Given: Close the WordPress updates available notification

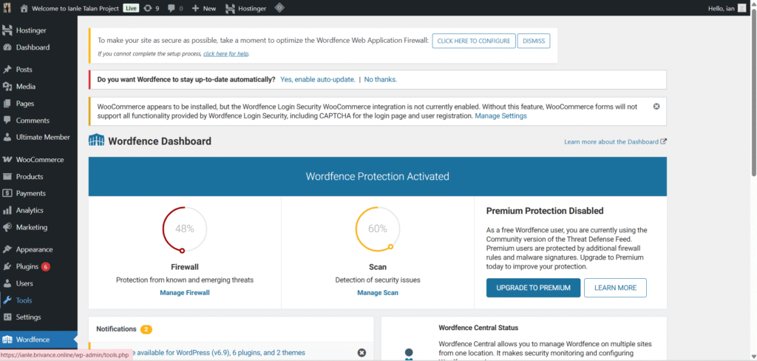Looking at the screenshot, I should click(x=361, y=353).
